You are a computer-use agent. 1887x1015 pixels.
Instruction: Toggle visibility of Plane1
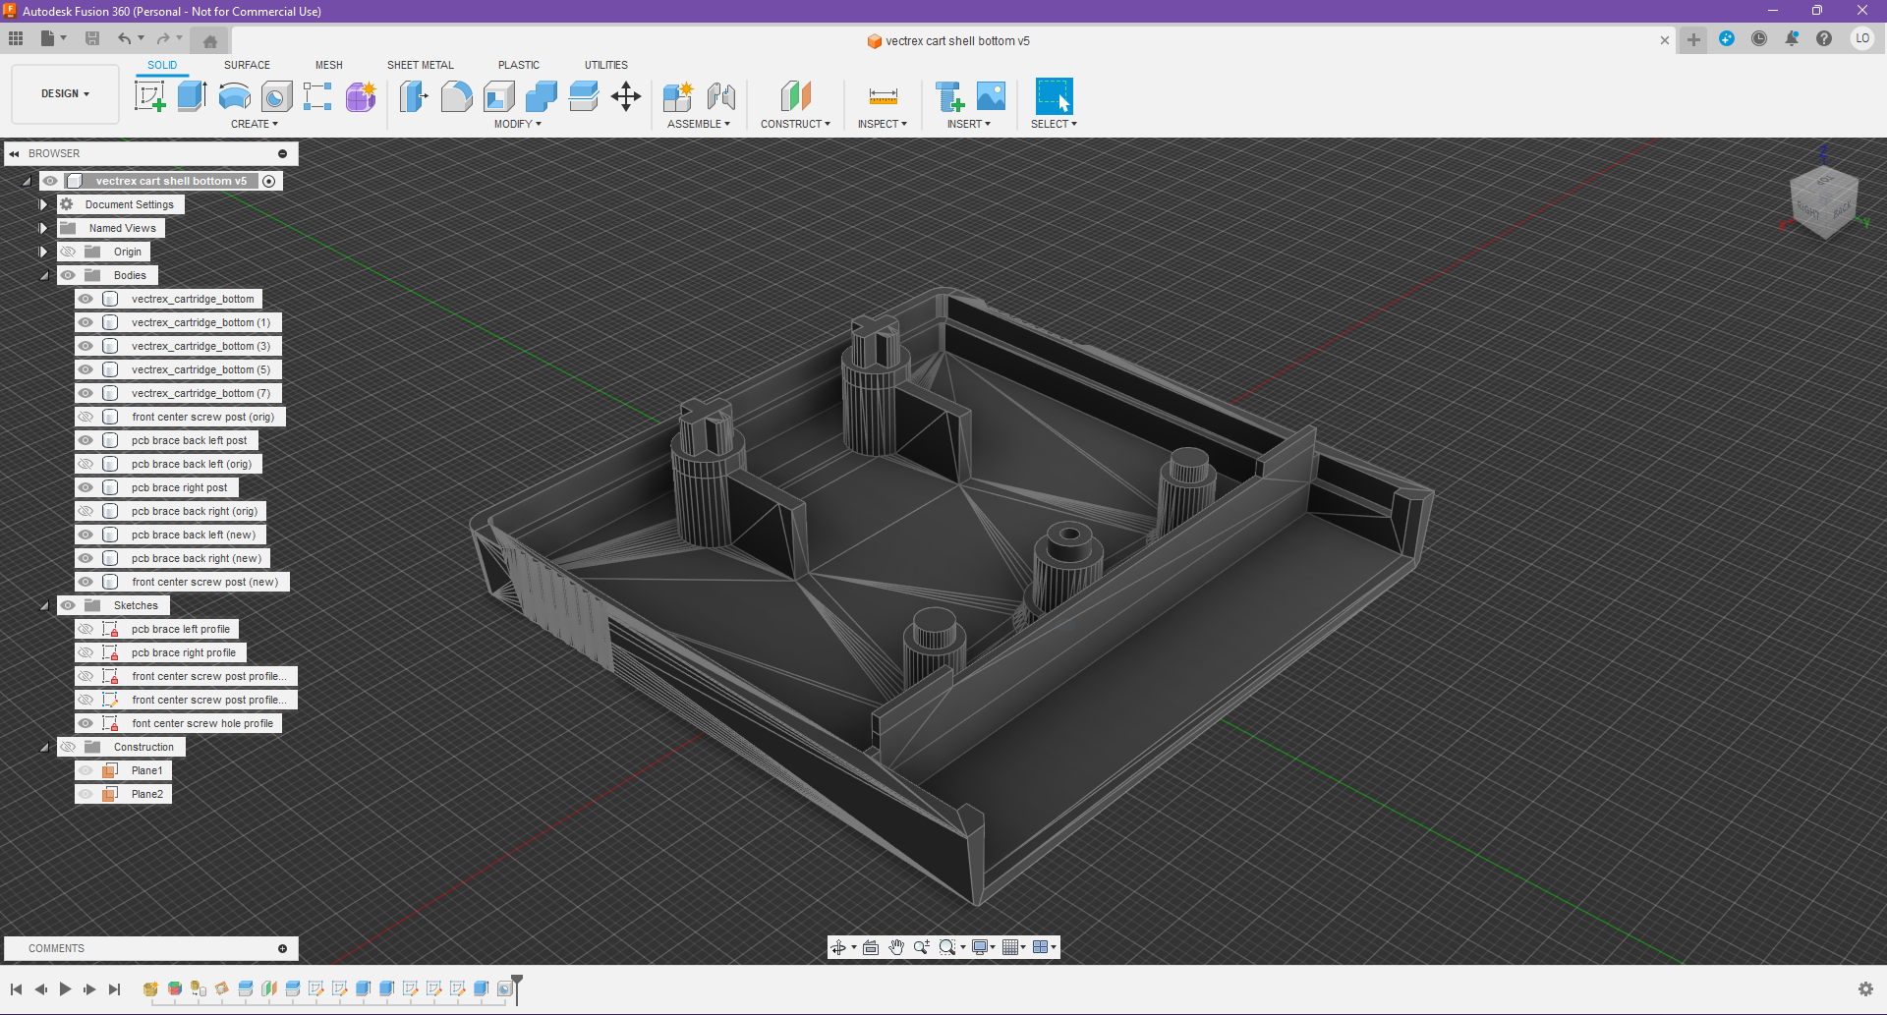(x=86, y=770)
